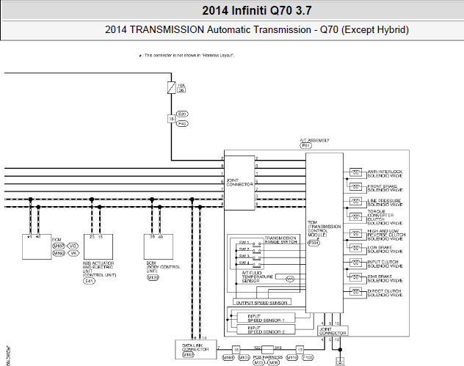Click the M116 connector bubble
This screenshot has height=366, width=464.
click(292, 358)
